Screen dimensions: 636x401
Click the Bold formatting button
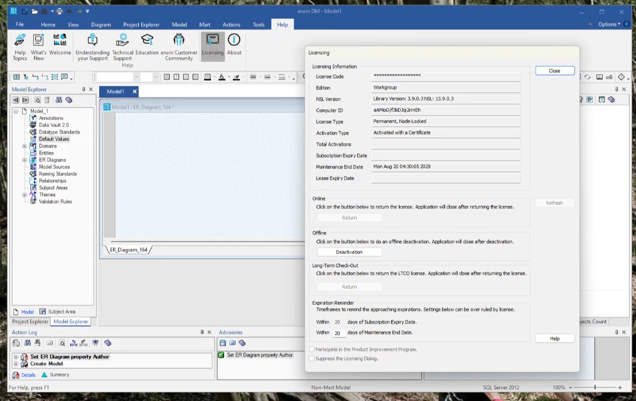tap(167, 77)
